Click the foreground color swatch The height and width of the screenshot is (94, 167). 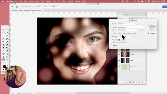(x=4, y=67)
